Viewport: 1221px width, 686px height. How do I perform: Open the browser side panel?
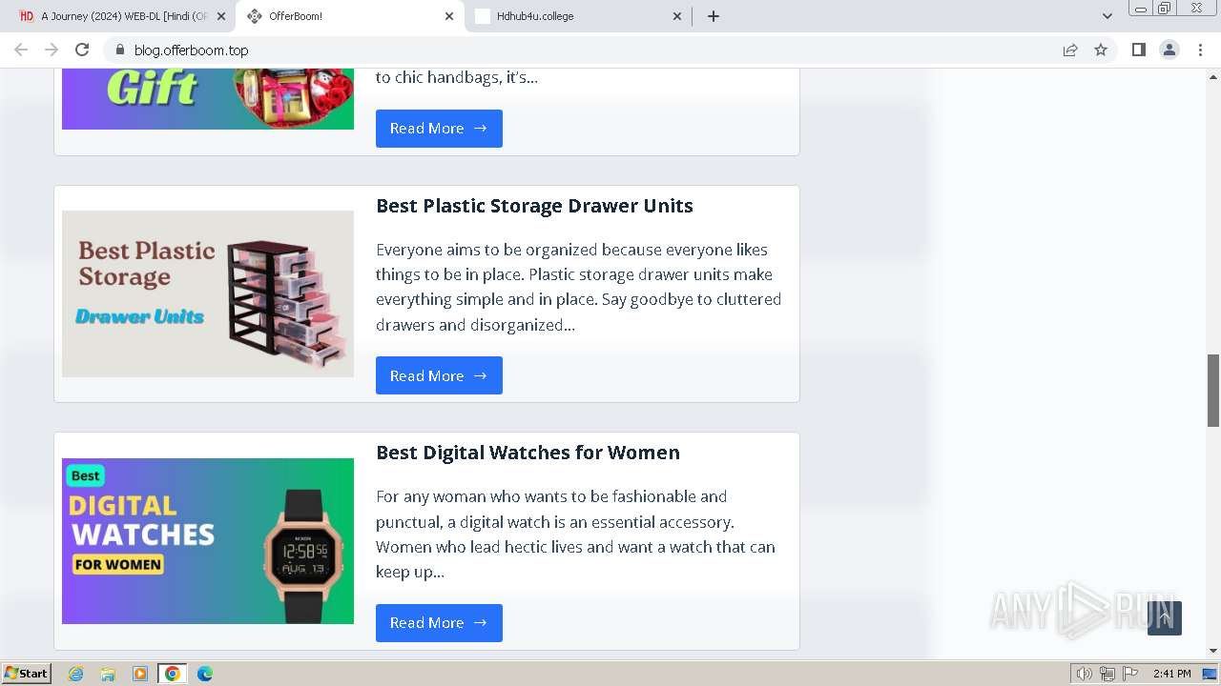click(1138, 50)
